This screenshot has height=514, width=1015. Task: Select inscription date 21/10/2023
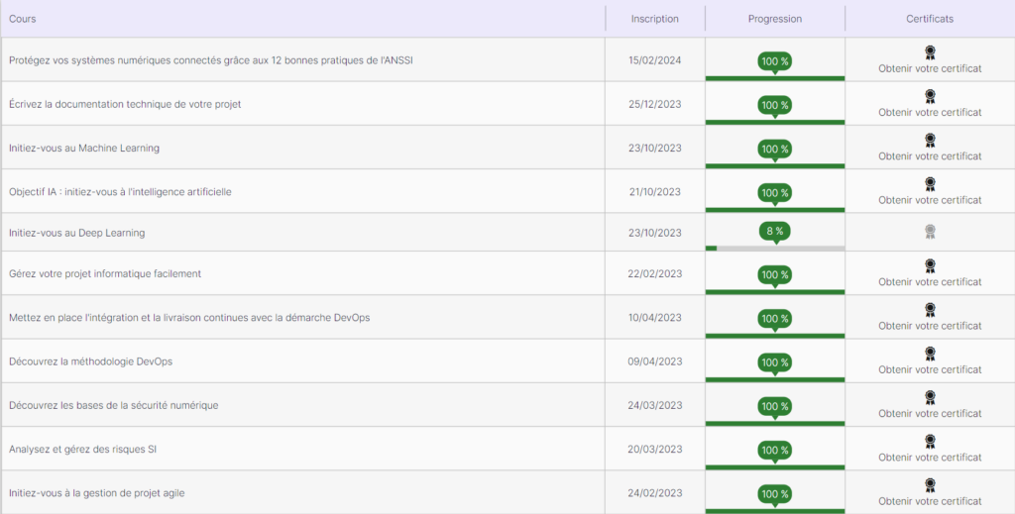pyautogui.click(x=655, y=192)
